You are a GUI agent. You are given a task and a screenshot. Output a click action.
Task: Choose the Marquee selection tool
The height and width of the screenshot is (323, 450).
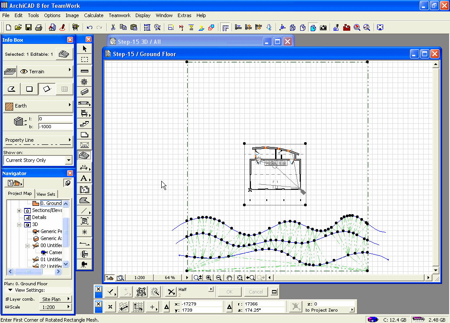[84, 60]
